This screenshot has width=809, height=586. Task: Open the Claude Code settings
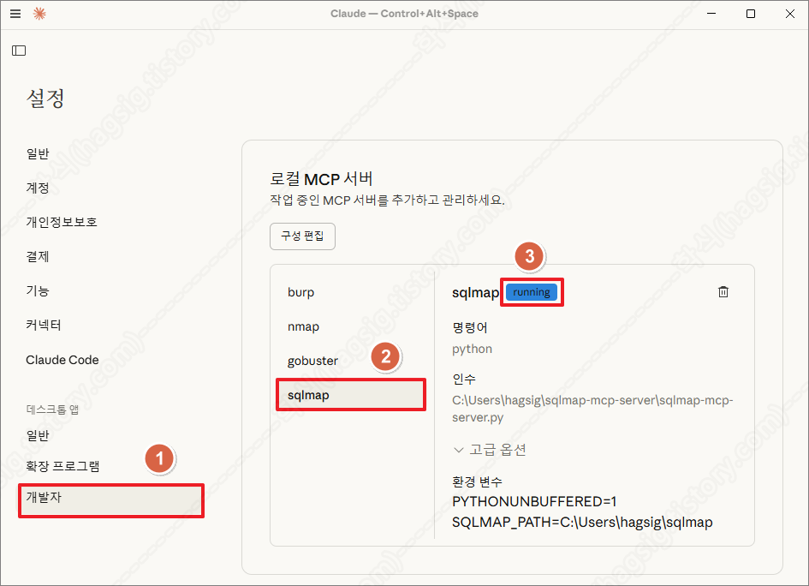(x=62, y=360)
